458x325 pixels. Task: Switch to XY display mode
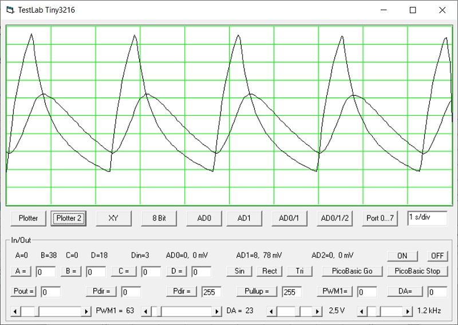113,218
